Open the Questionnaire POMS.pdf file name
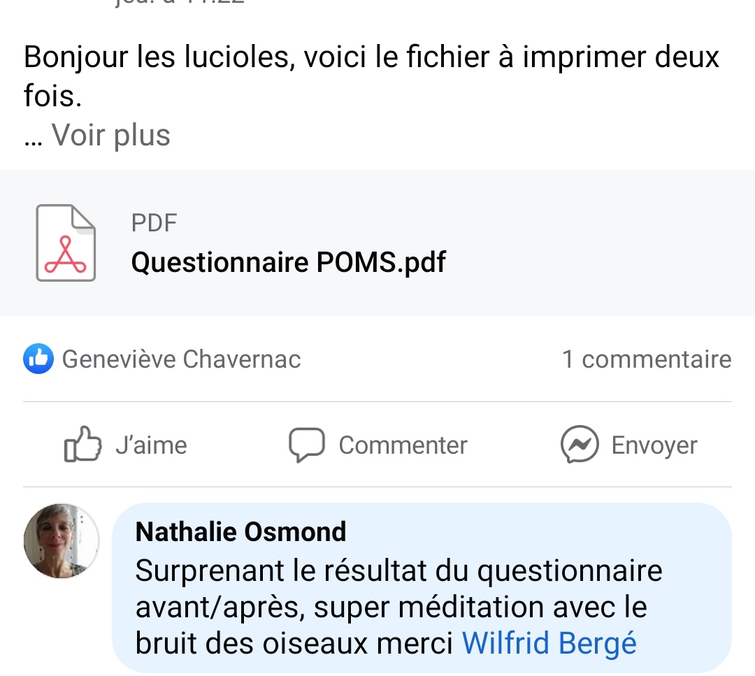The image size is (755, 676). [288, 262]
